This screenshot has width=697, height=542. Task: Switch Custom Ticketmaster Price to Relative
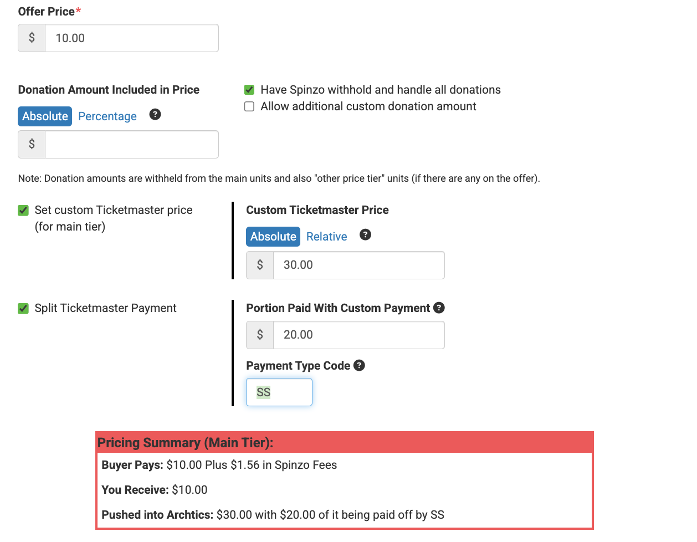(x=327, y=237)
